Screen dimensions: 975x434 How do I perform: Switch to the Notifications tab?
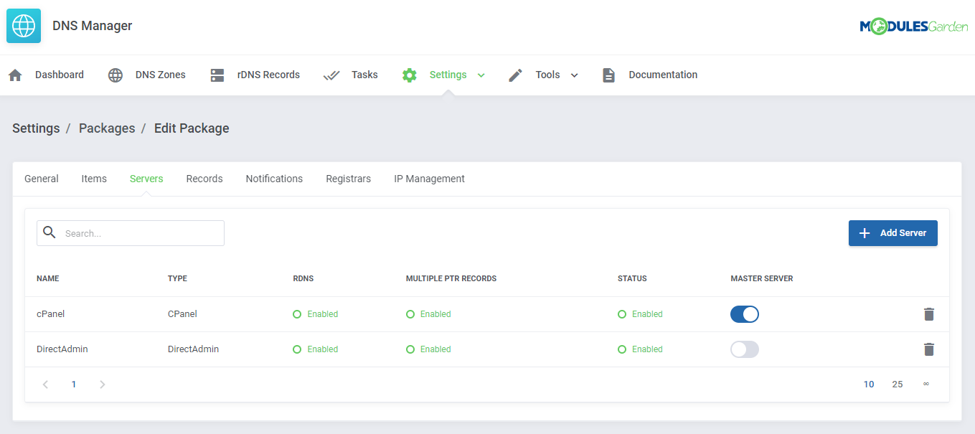[274, 178]
